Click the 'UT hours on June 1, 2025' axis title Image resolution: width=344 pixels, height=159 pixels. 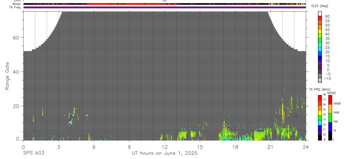click(165, 153)
